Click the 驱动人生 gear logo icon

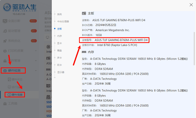[7, 7]
